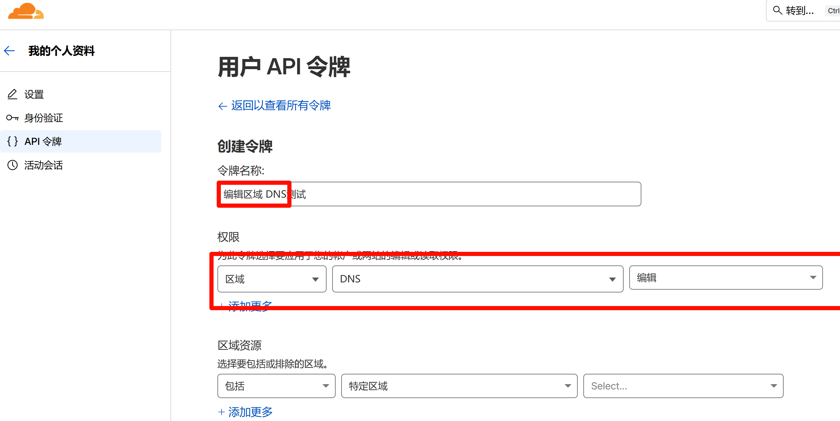This screenshot has height=421, width=840.
Task: Open the Select... zone dropdown
Action: point(683,386)
